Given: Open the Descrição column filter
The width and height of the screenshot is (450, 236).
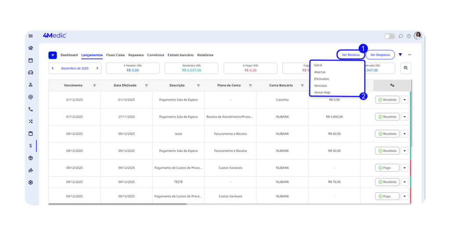Looking at the screenshot, I should [198, 86].
